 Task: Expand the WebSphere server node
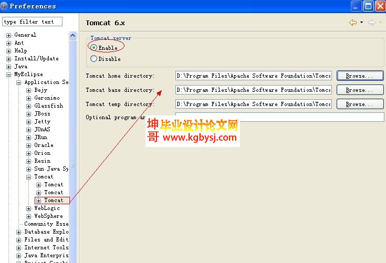28,216
